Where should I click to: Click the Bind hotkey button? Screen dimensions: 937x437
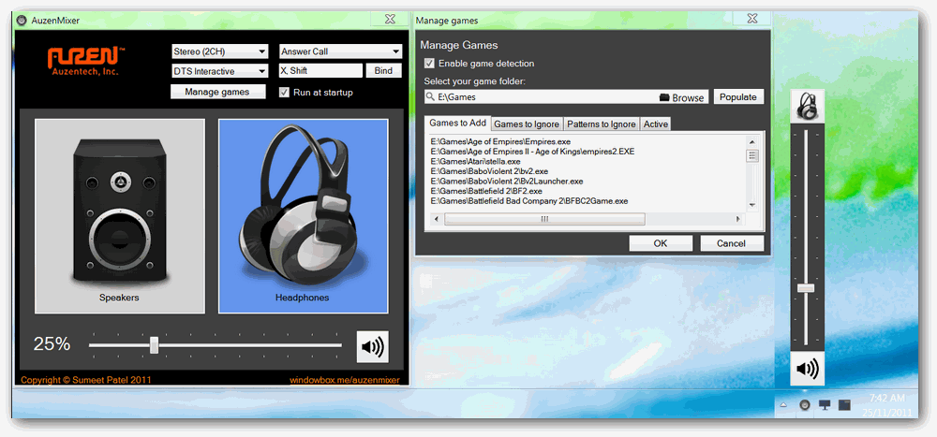[383, 70]
